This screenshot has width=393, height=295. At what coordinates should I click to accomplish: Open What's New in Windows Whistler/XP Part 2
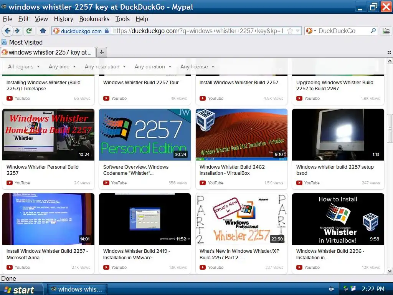point(239,254)
